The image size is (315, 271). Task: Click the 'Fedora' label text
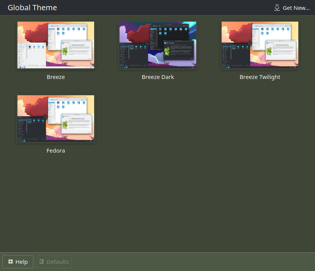56,151
